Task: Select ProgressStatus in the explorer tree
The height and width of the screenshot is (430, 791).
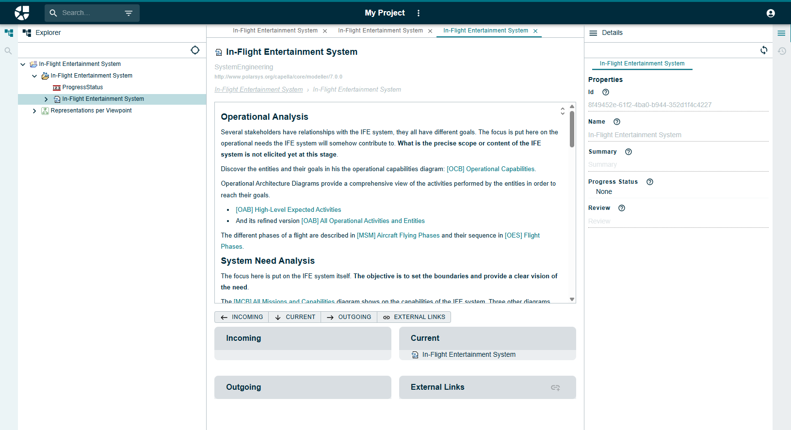Action: 82,87
